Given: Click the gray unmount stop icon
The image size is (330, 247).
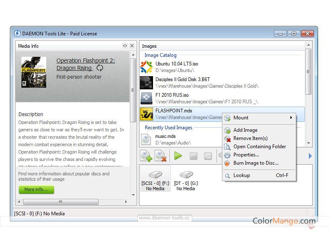Looking at the screenshot, I should [193, 156].
